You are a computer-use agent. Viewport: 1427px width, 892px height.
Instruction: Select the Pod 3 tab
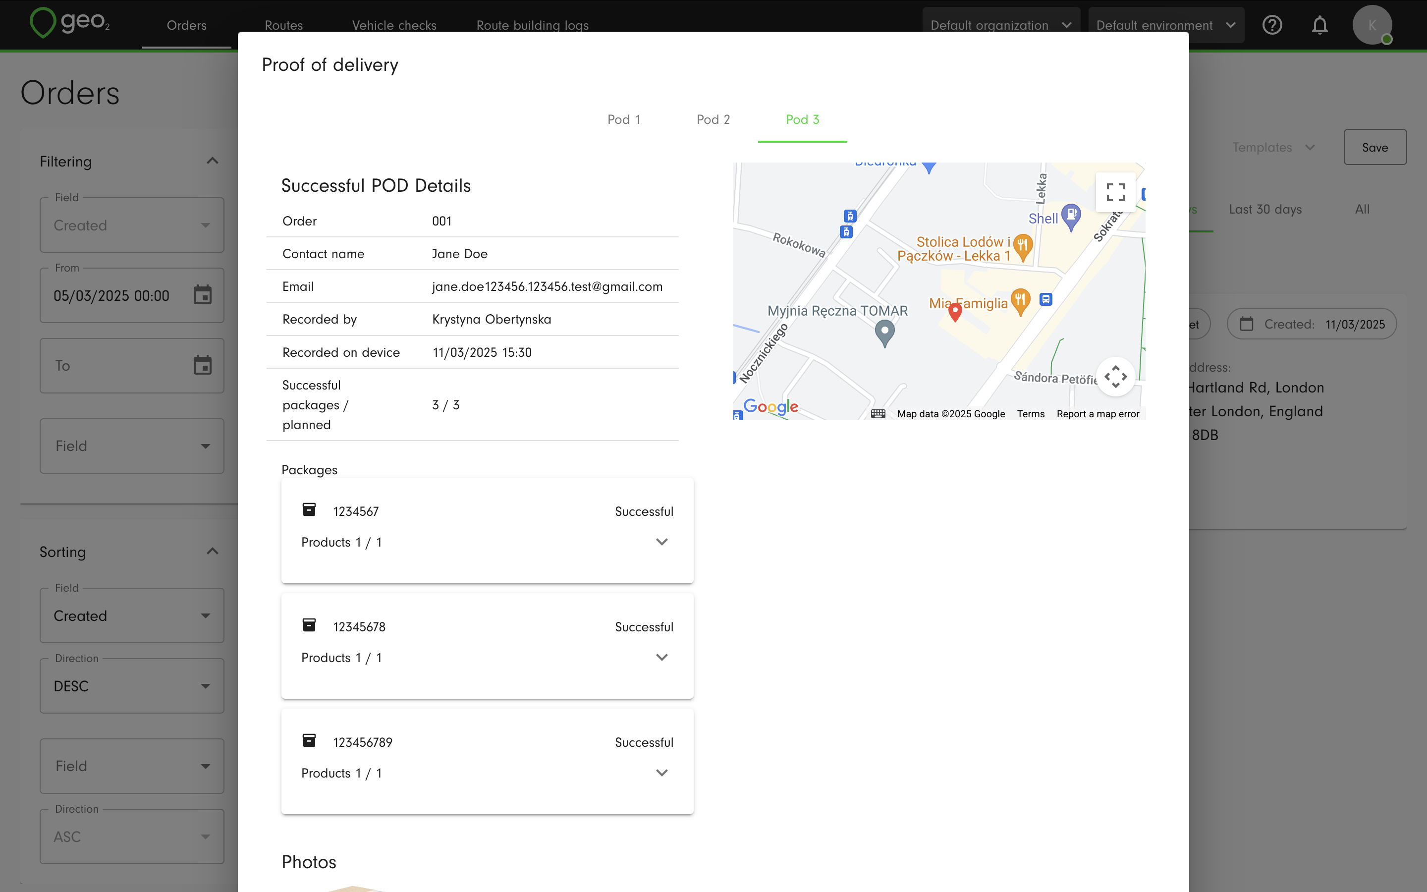[x=802, y=119]
